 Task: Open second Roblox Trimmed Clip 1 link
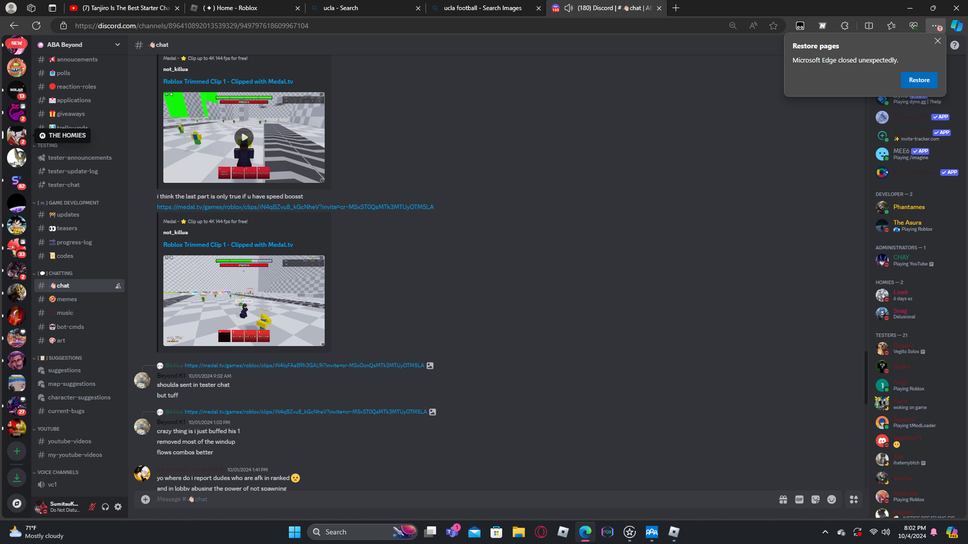tap(228, 245)
